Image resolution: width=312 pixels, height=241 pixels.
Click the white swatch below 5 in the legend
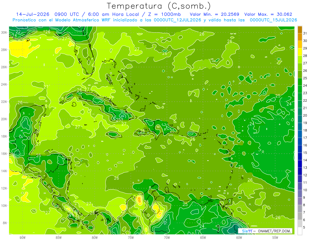(x=300, y=231)
